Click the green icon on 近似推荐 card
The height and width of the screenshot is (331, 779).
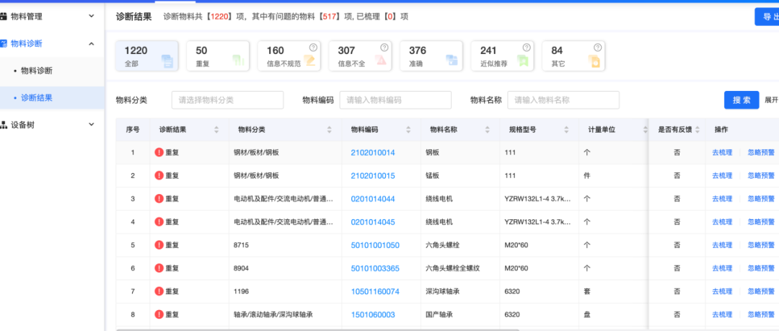coord(523,61)
